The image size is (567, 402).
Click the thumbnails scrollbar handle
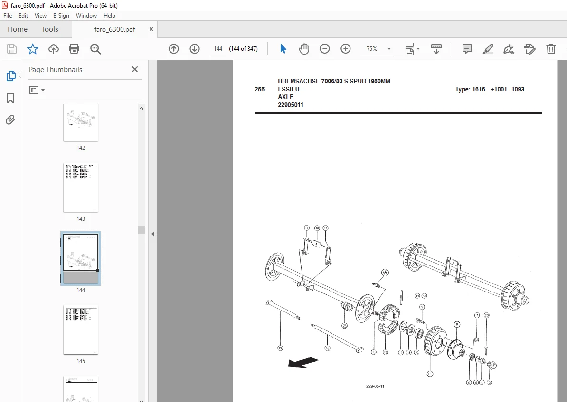click(x=142, y=230)
